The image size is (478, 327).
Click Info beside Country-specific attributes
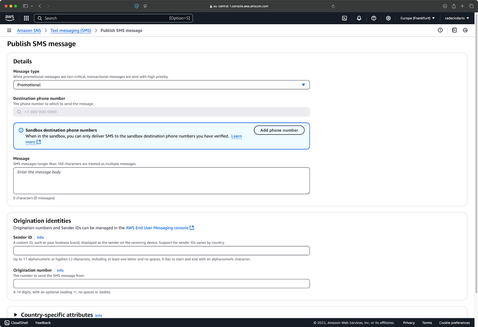(x=99, y=315)
